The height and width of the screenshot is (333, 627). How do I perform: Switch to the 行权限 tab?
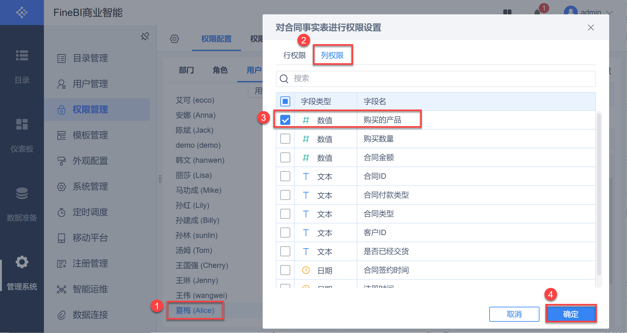click(x=294, y=55)
